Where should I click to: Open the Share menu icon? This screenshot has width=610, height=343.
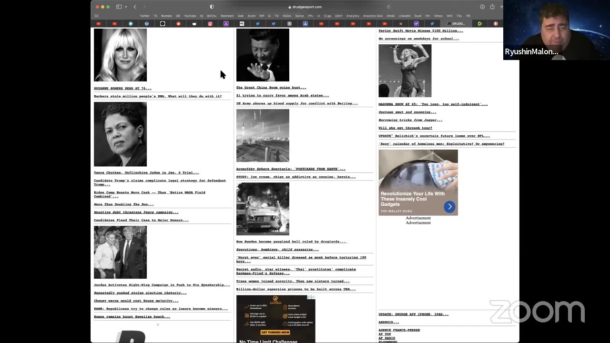[492, 7]
